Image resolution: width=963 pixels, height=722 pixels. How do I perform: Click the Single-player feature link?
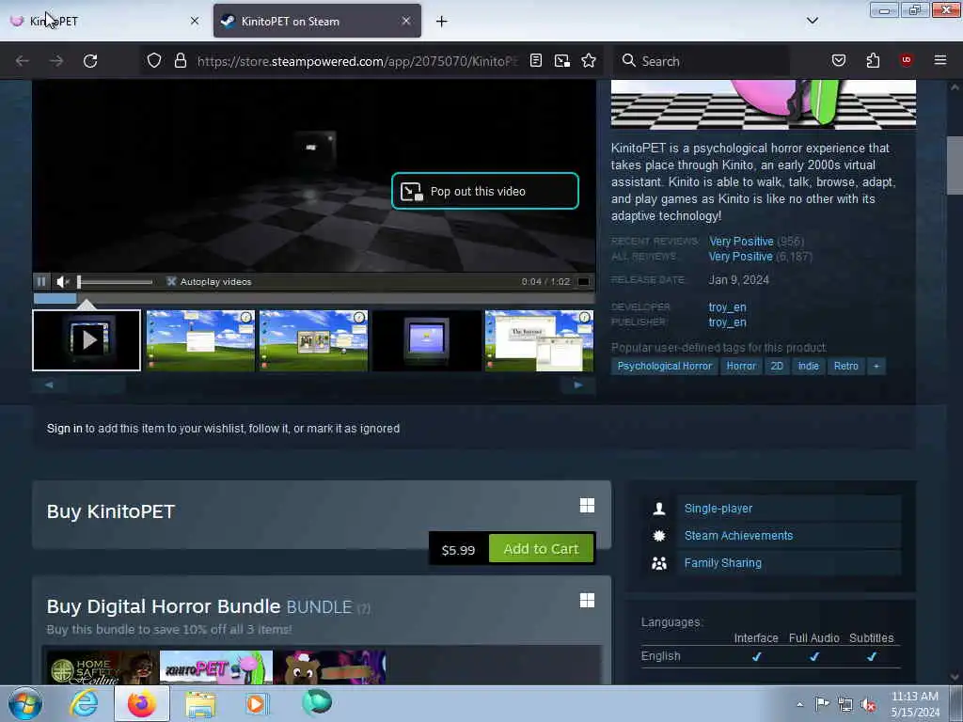(x=718, y=509)
